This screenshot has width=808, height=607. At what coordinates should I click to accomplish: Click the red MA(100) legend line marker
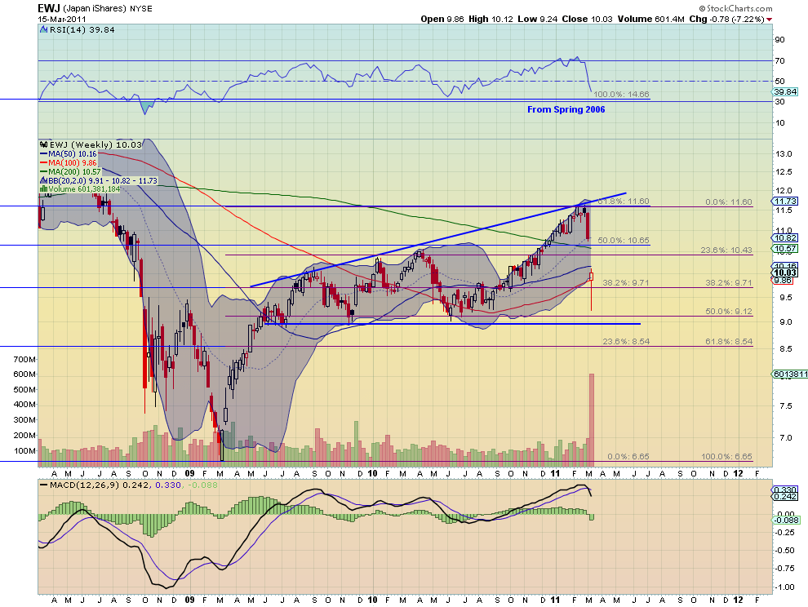(x=44, y=163)
